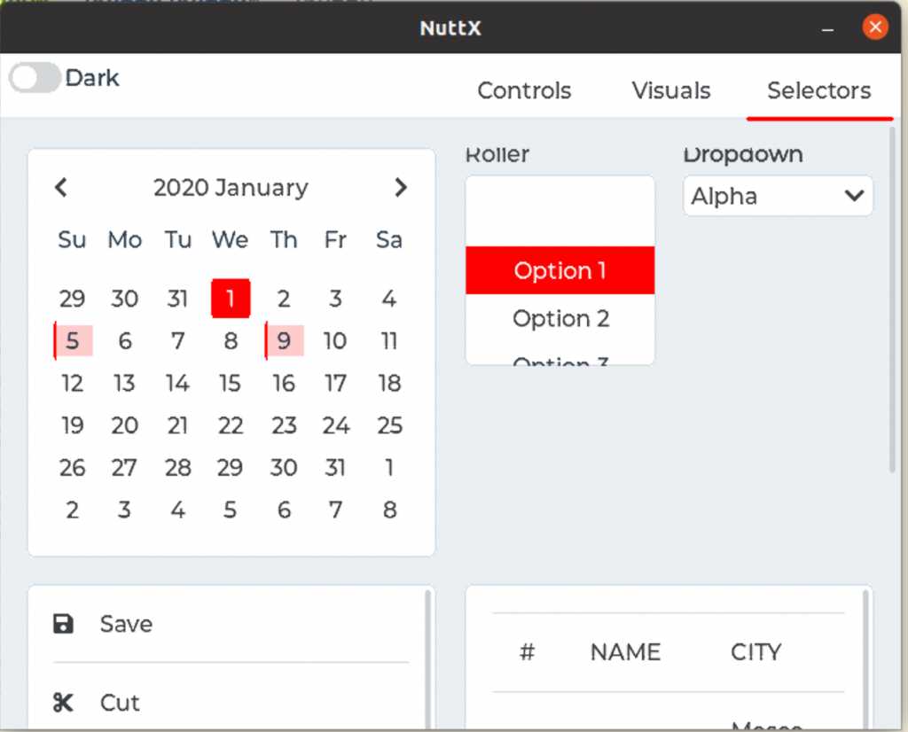Switch to the Visuals tab
Screen dimensions: 908x732
click(671, 90)
